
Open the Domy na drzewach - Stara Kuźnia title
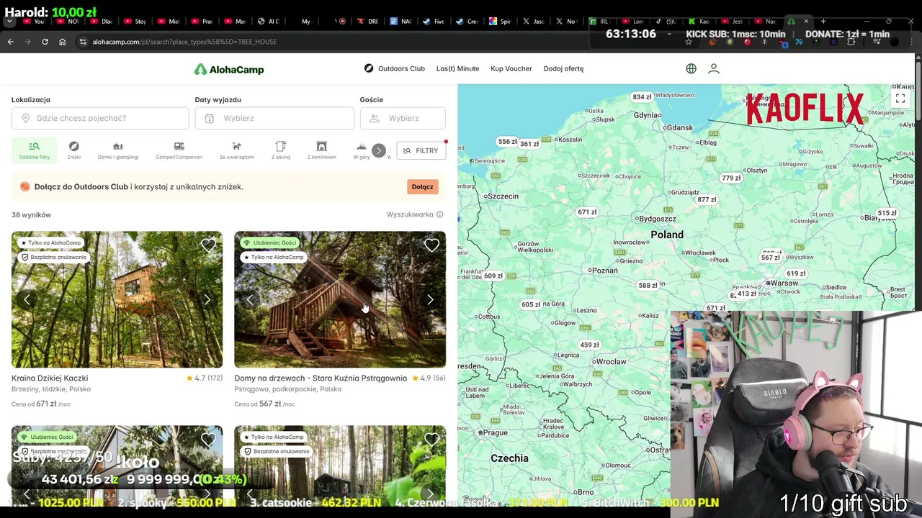tap(321, 378)
